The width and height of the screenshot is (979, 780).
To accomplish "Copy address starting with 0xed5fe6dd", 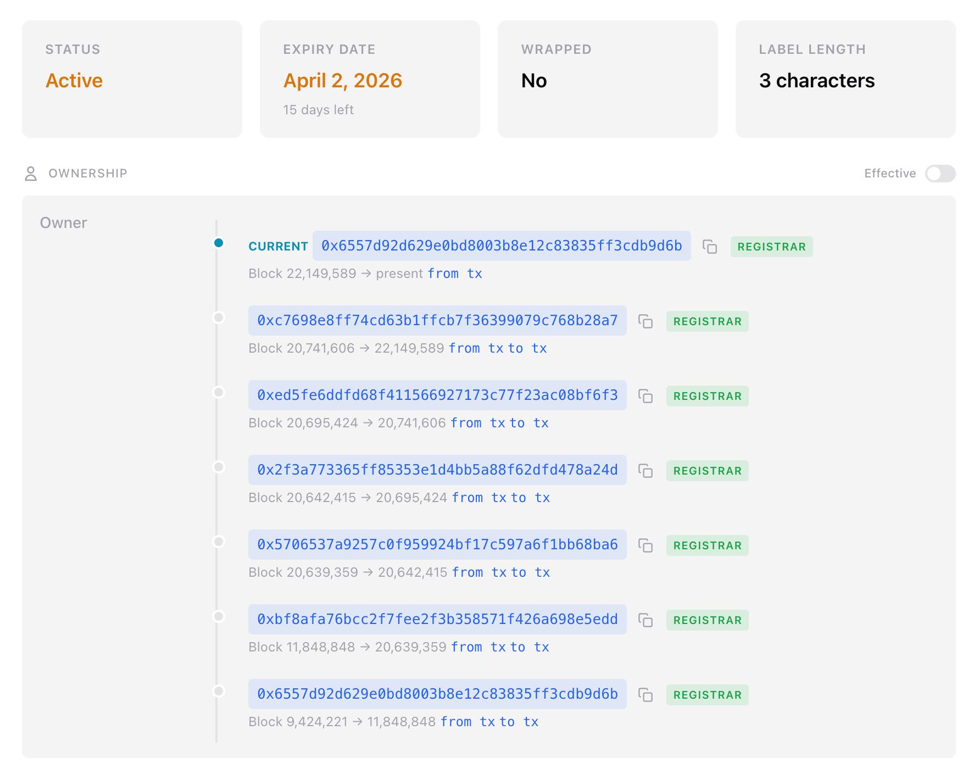I will pyautogui.click(x=646, y=396).
